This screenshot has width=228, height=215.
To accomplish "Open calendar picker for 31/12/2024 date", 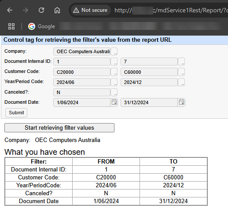I will [181, 102].
